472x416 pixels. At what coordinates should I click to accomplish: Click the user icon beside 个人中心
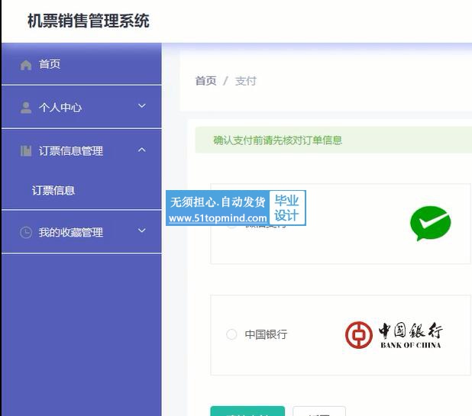pyautogui.click(x=26, y=108)
